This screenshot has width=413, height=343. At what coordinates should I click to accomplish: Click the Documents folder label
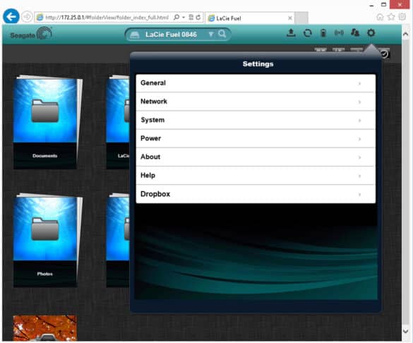click(44, 156)
